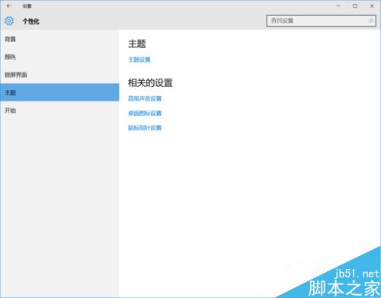The image size is (381, 298).
Task: Open the 桌面图标设置 link
Action: point(145,113)
